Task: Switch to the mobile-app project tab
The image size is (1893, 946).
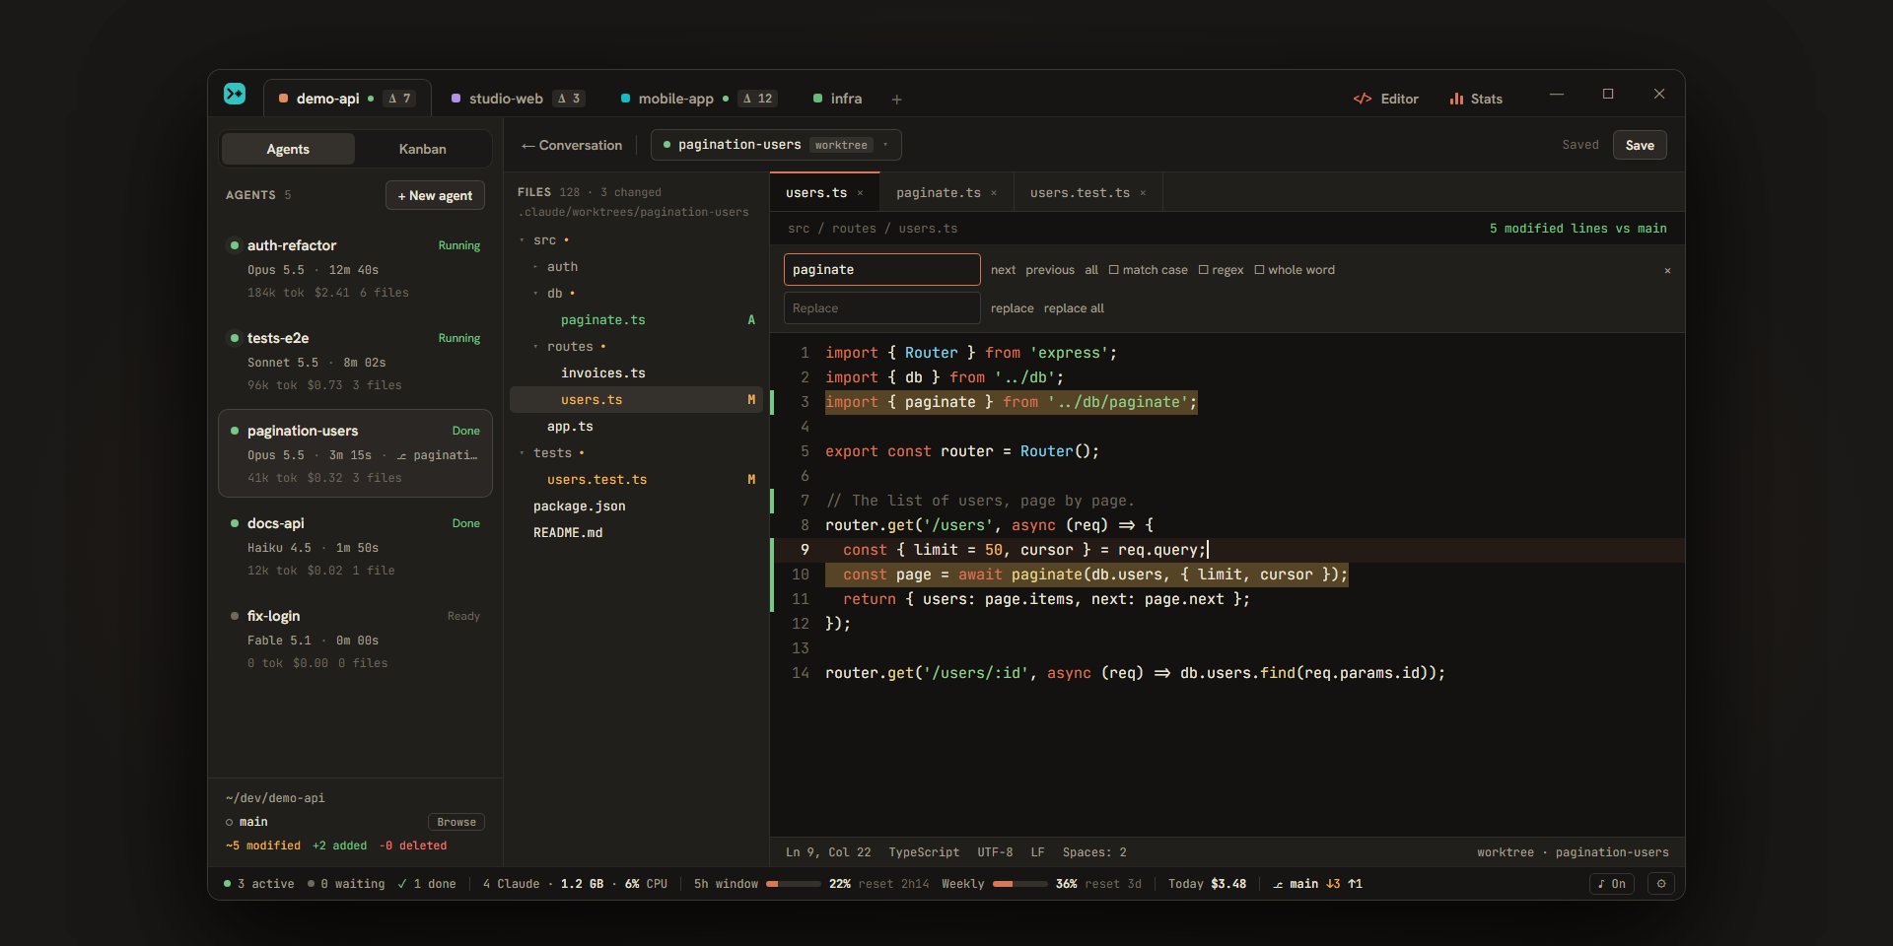Action: 697,99
